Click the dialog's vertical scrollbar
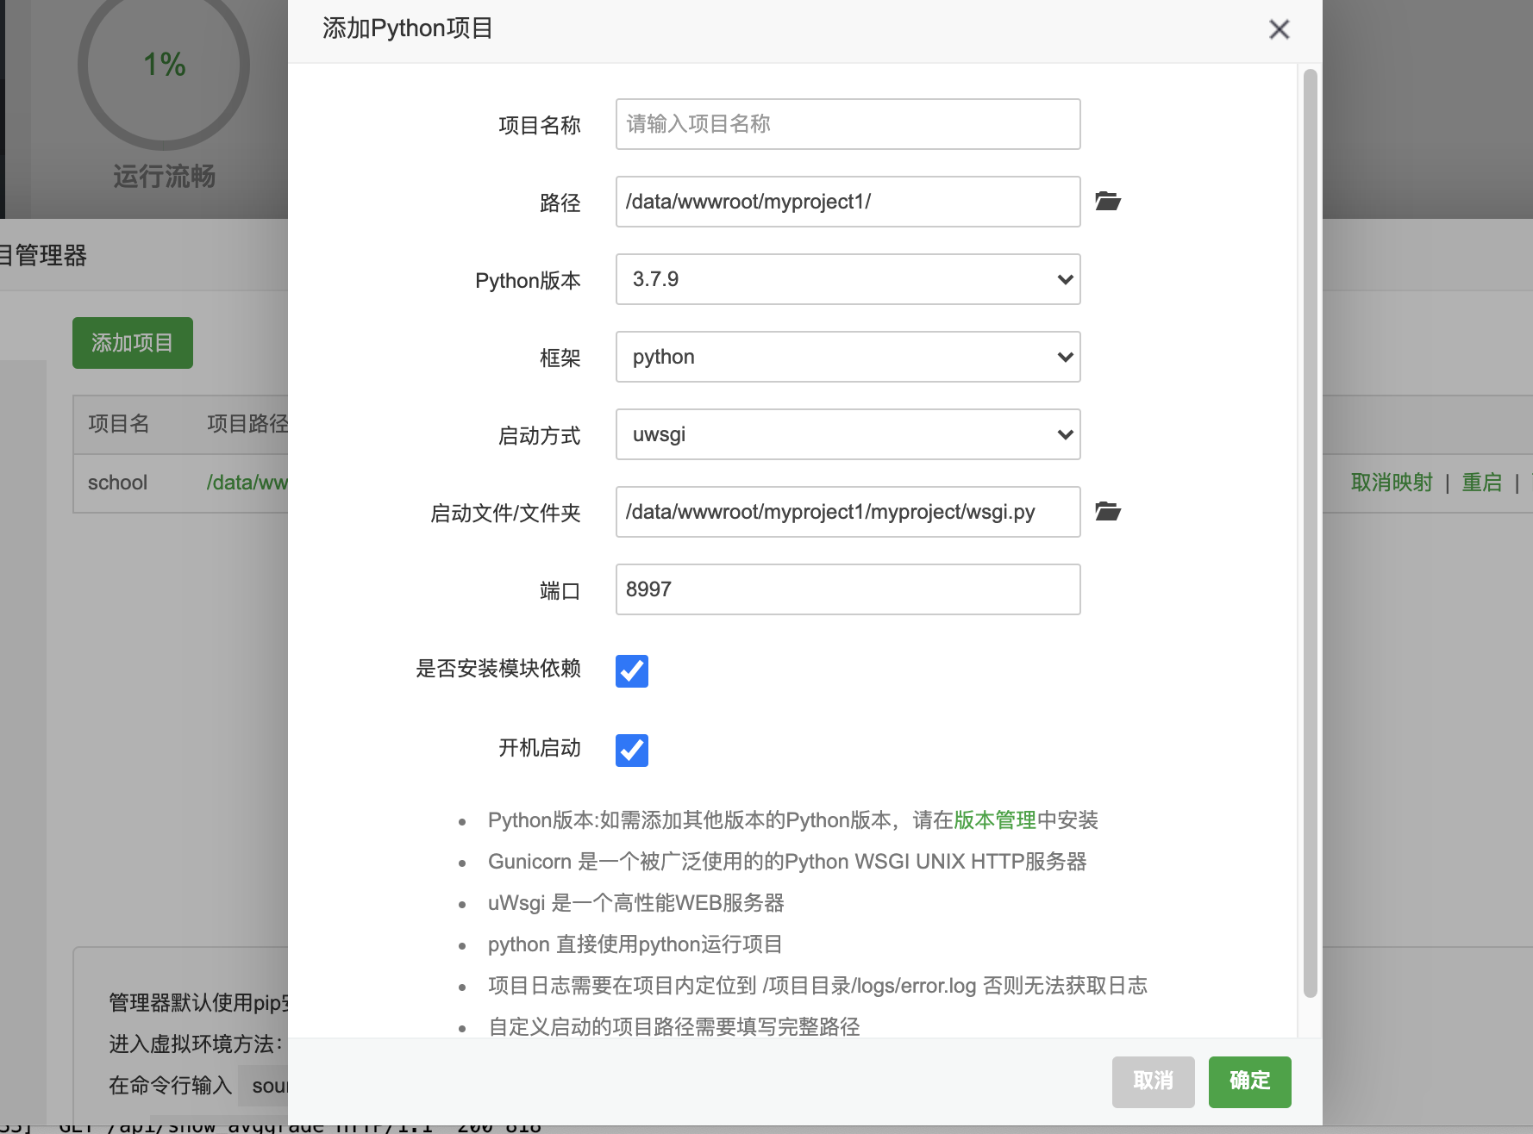The image size is (1533, 1134). point(1311,533)
